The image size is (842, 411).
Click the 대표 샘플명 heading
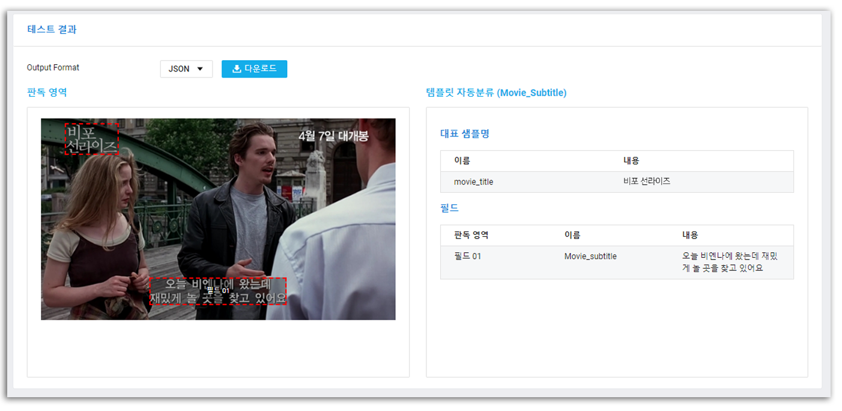point(464,133)
